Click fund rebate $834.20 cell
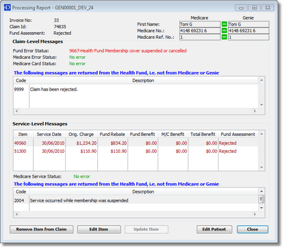 click(119, 143)
